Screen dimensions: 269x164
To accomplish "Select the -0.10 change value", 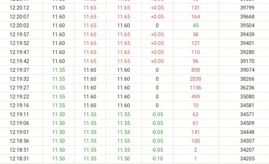I will [x=157, y=159].
